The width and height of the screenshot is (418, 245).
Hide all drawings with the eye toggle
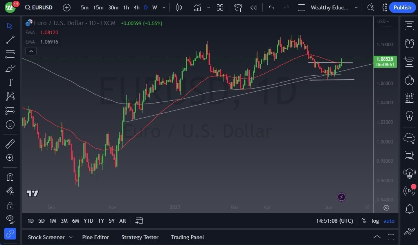click(x=10, y=219)
